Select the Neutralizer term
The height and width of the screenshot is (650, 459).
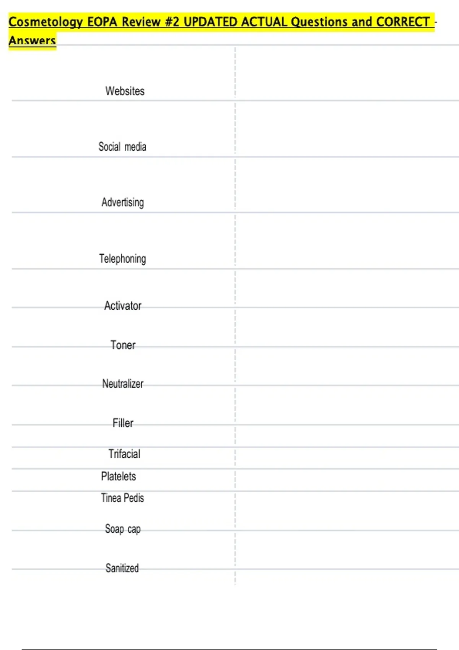coord(123,383)
